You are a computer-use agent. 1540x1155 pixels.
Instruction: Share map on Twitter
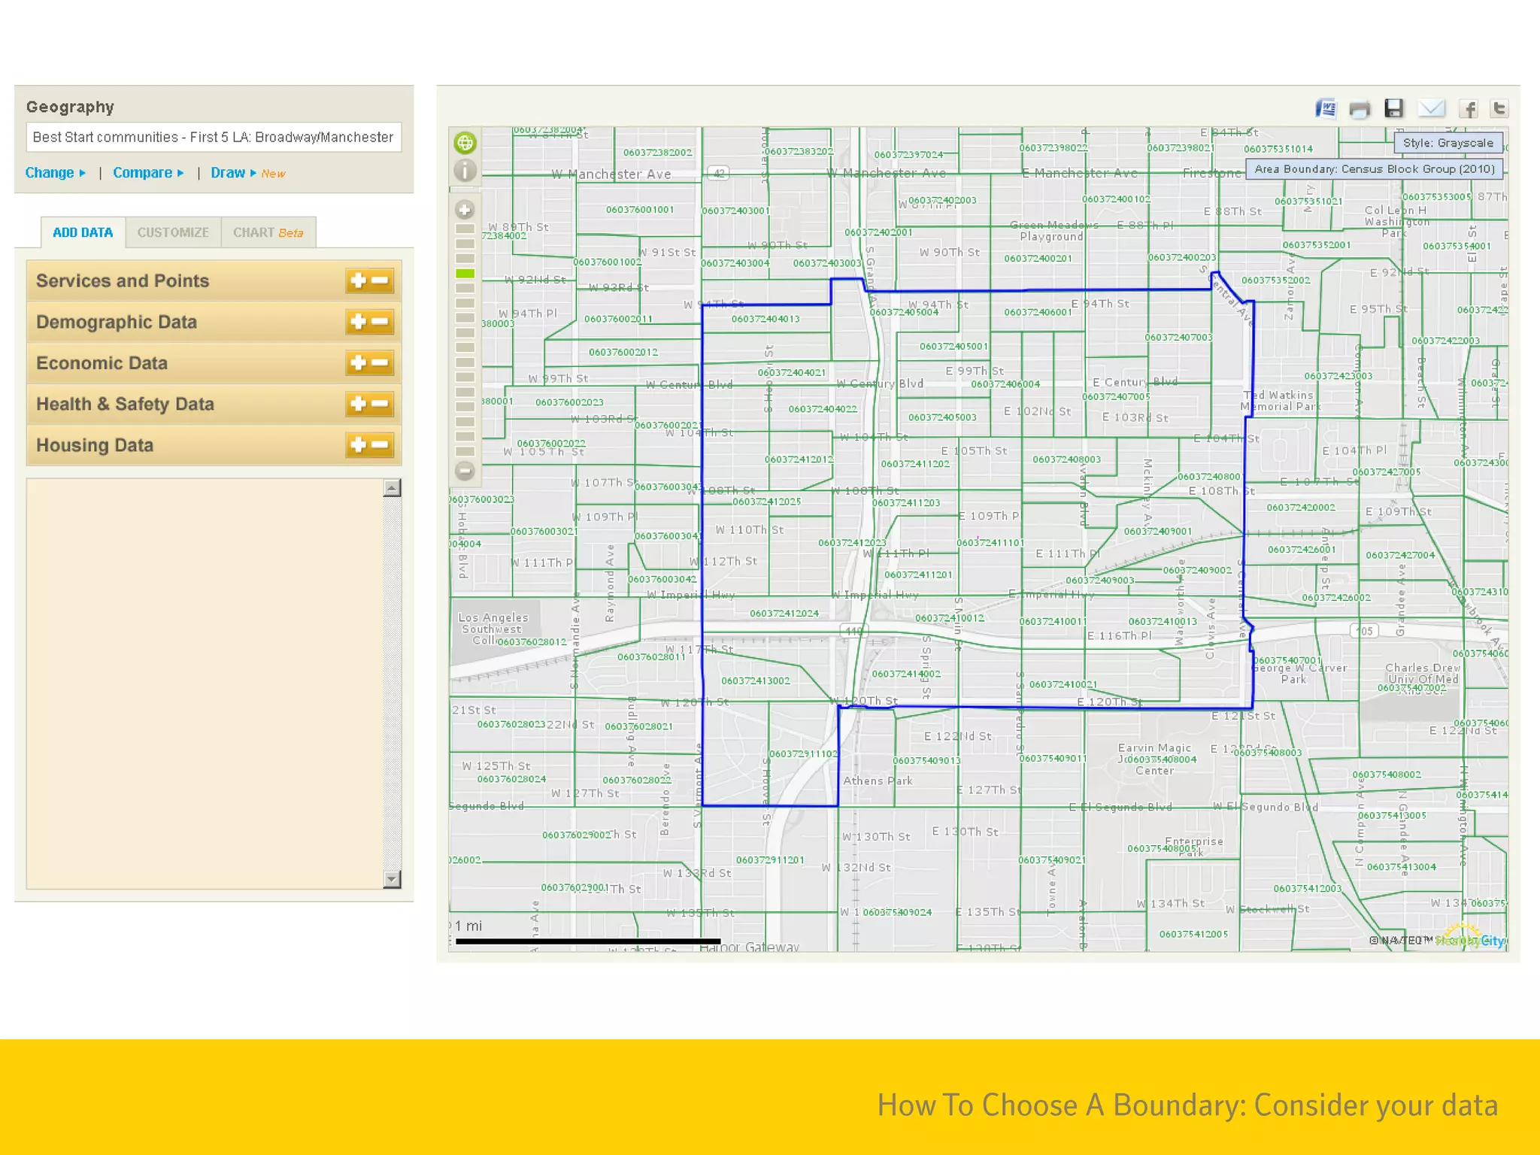pos(1499,109)
